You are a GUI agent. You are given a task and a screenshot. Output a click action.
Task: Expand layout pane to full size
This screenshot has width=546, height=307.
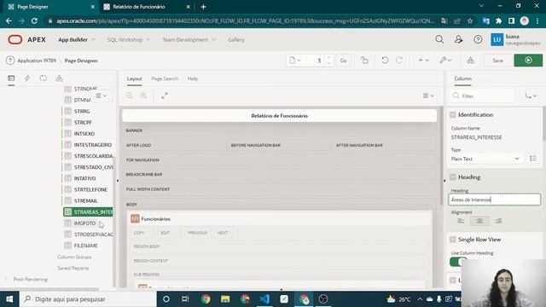coord(165,96)
